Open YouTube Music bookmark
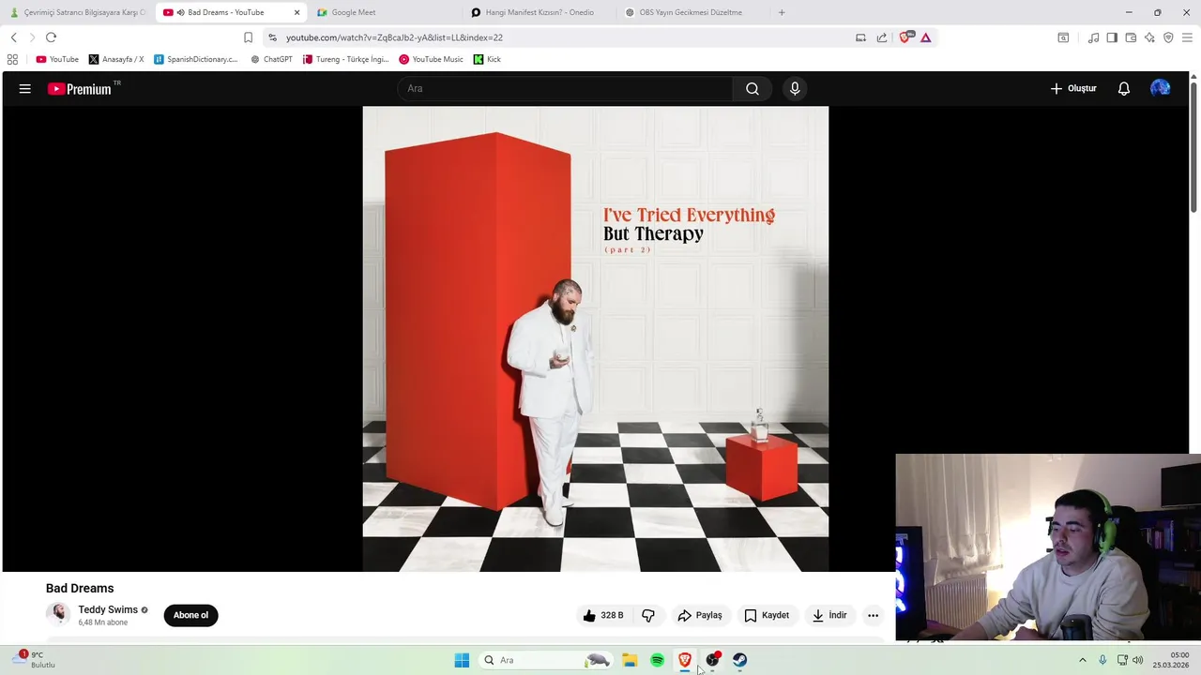 431,59
